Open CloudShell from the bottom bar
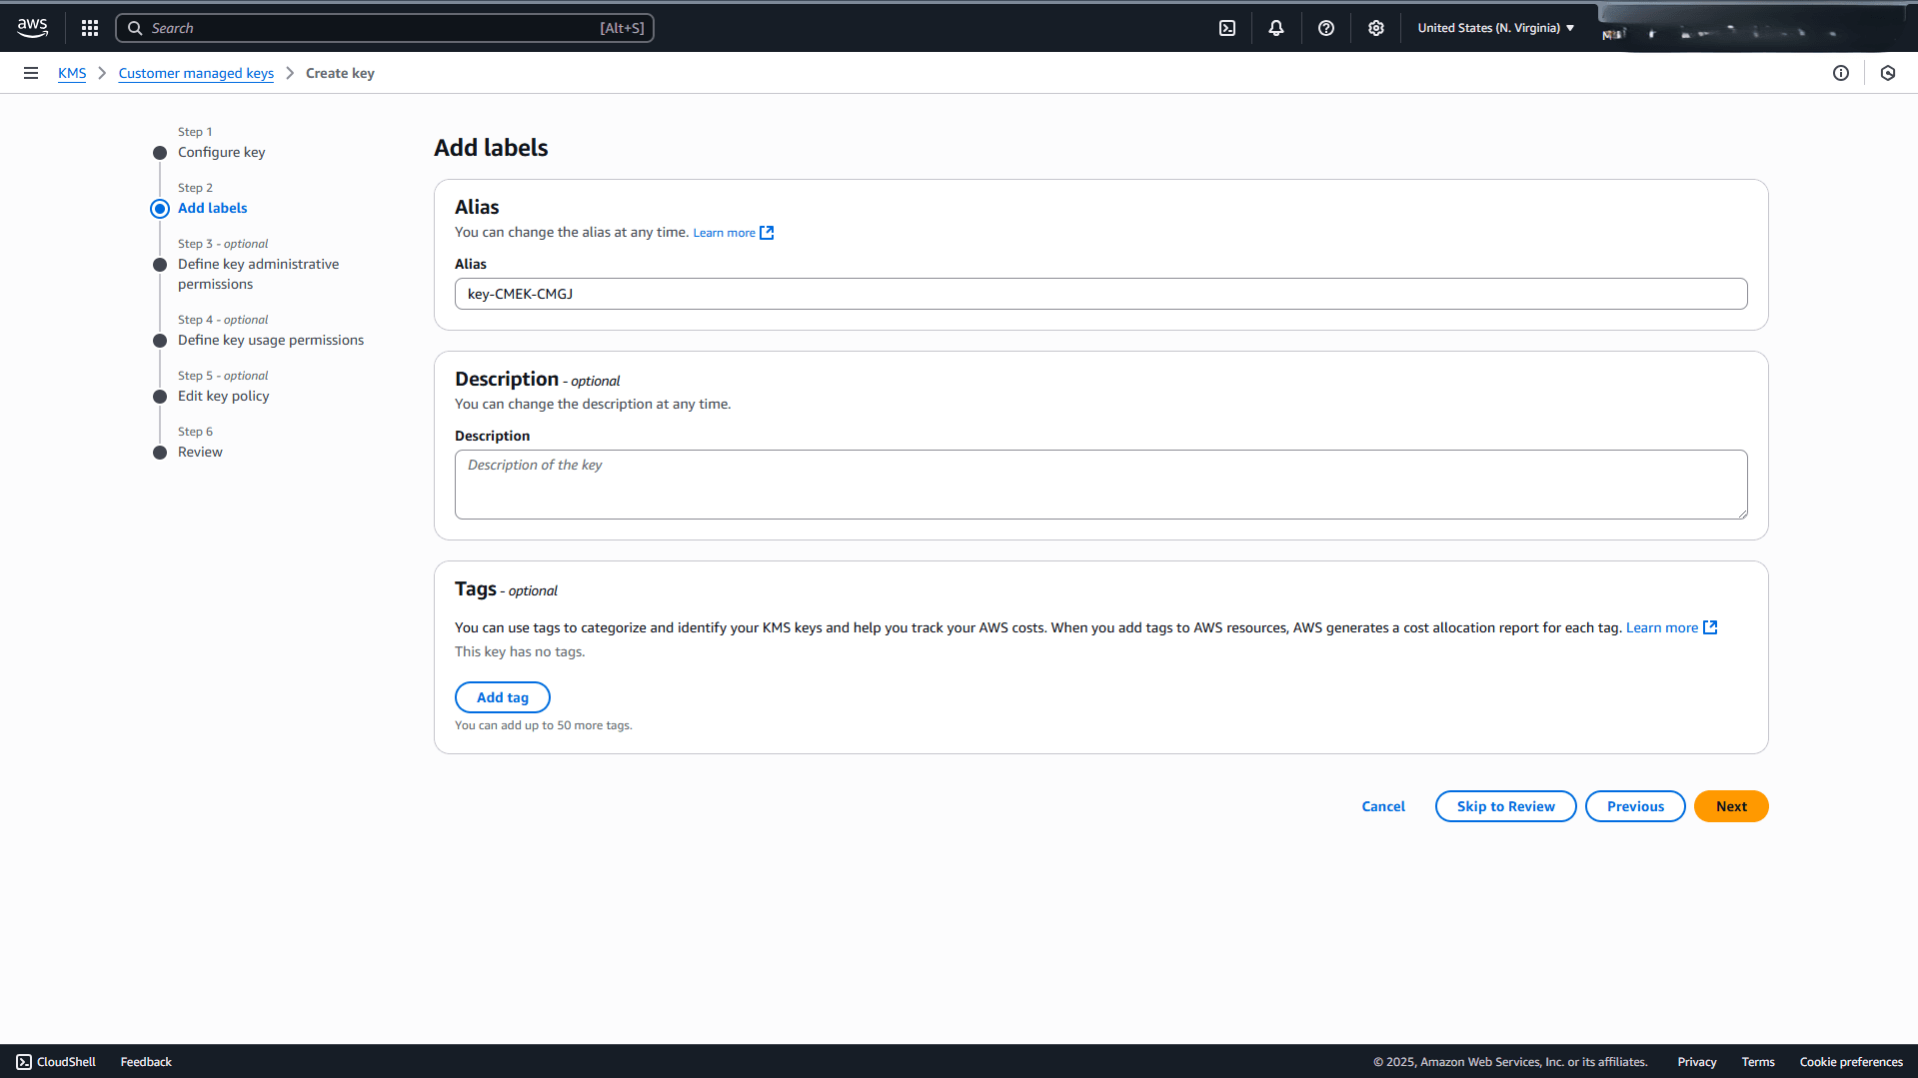 pyautogui.click(x=56, y=1061)
